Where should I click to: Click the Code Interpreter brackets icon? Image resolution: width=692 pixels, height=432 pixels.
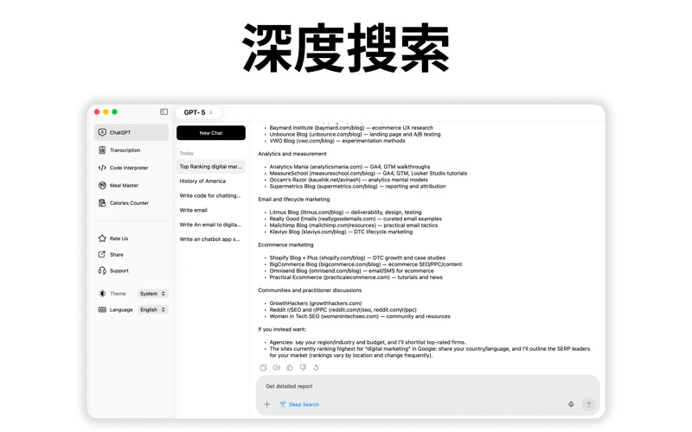[x=102, y=168]
